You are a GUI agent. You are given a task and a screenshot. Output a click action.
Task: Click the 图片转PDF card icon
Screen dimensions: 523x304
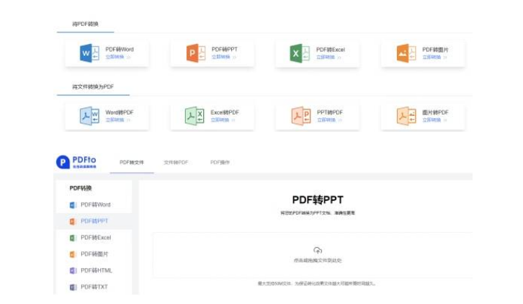[406, 116]
